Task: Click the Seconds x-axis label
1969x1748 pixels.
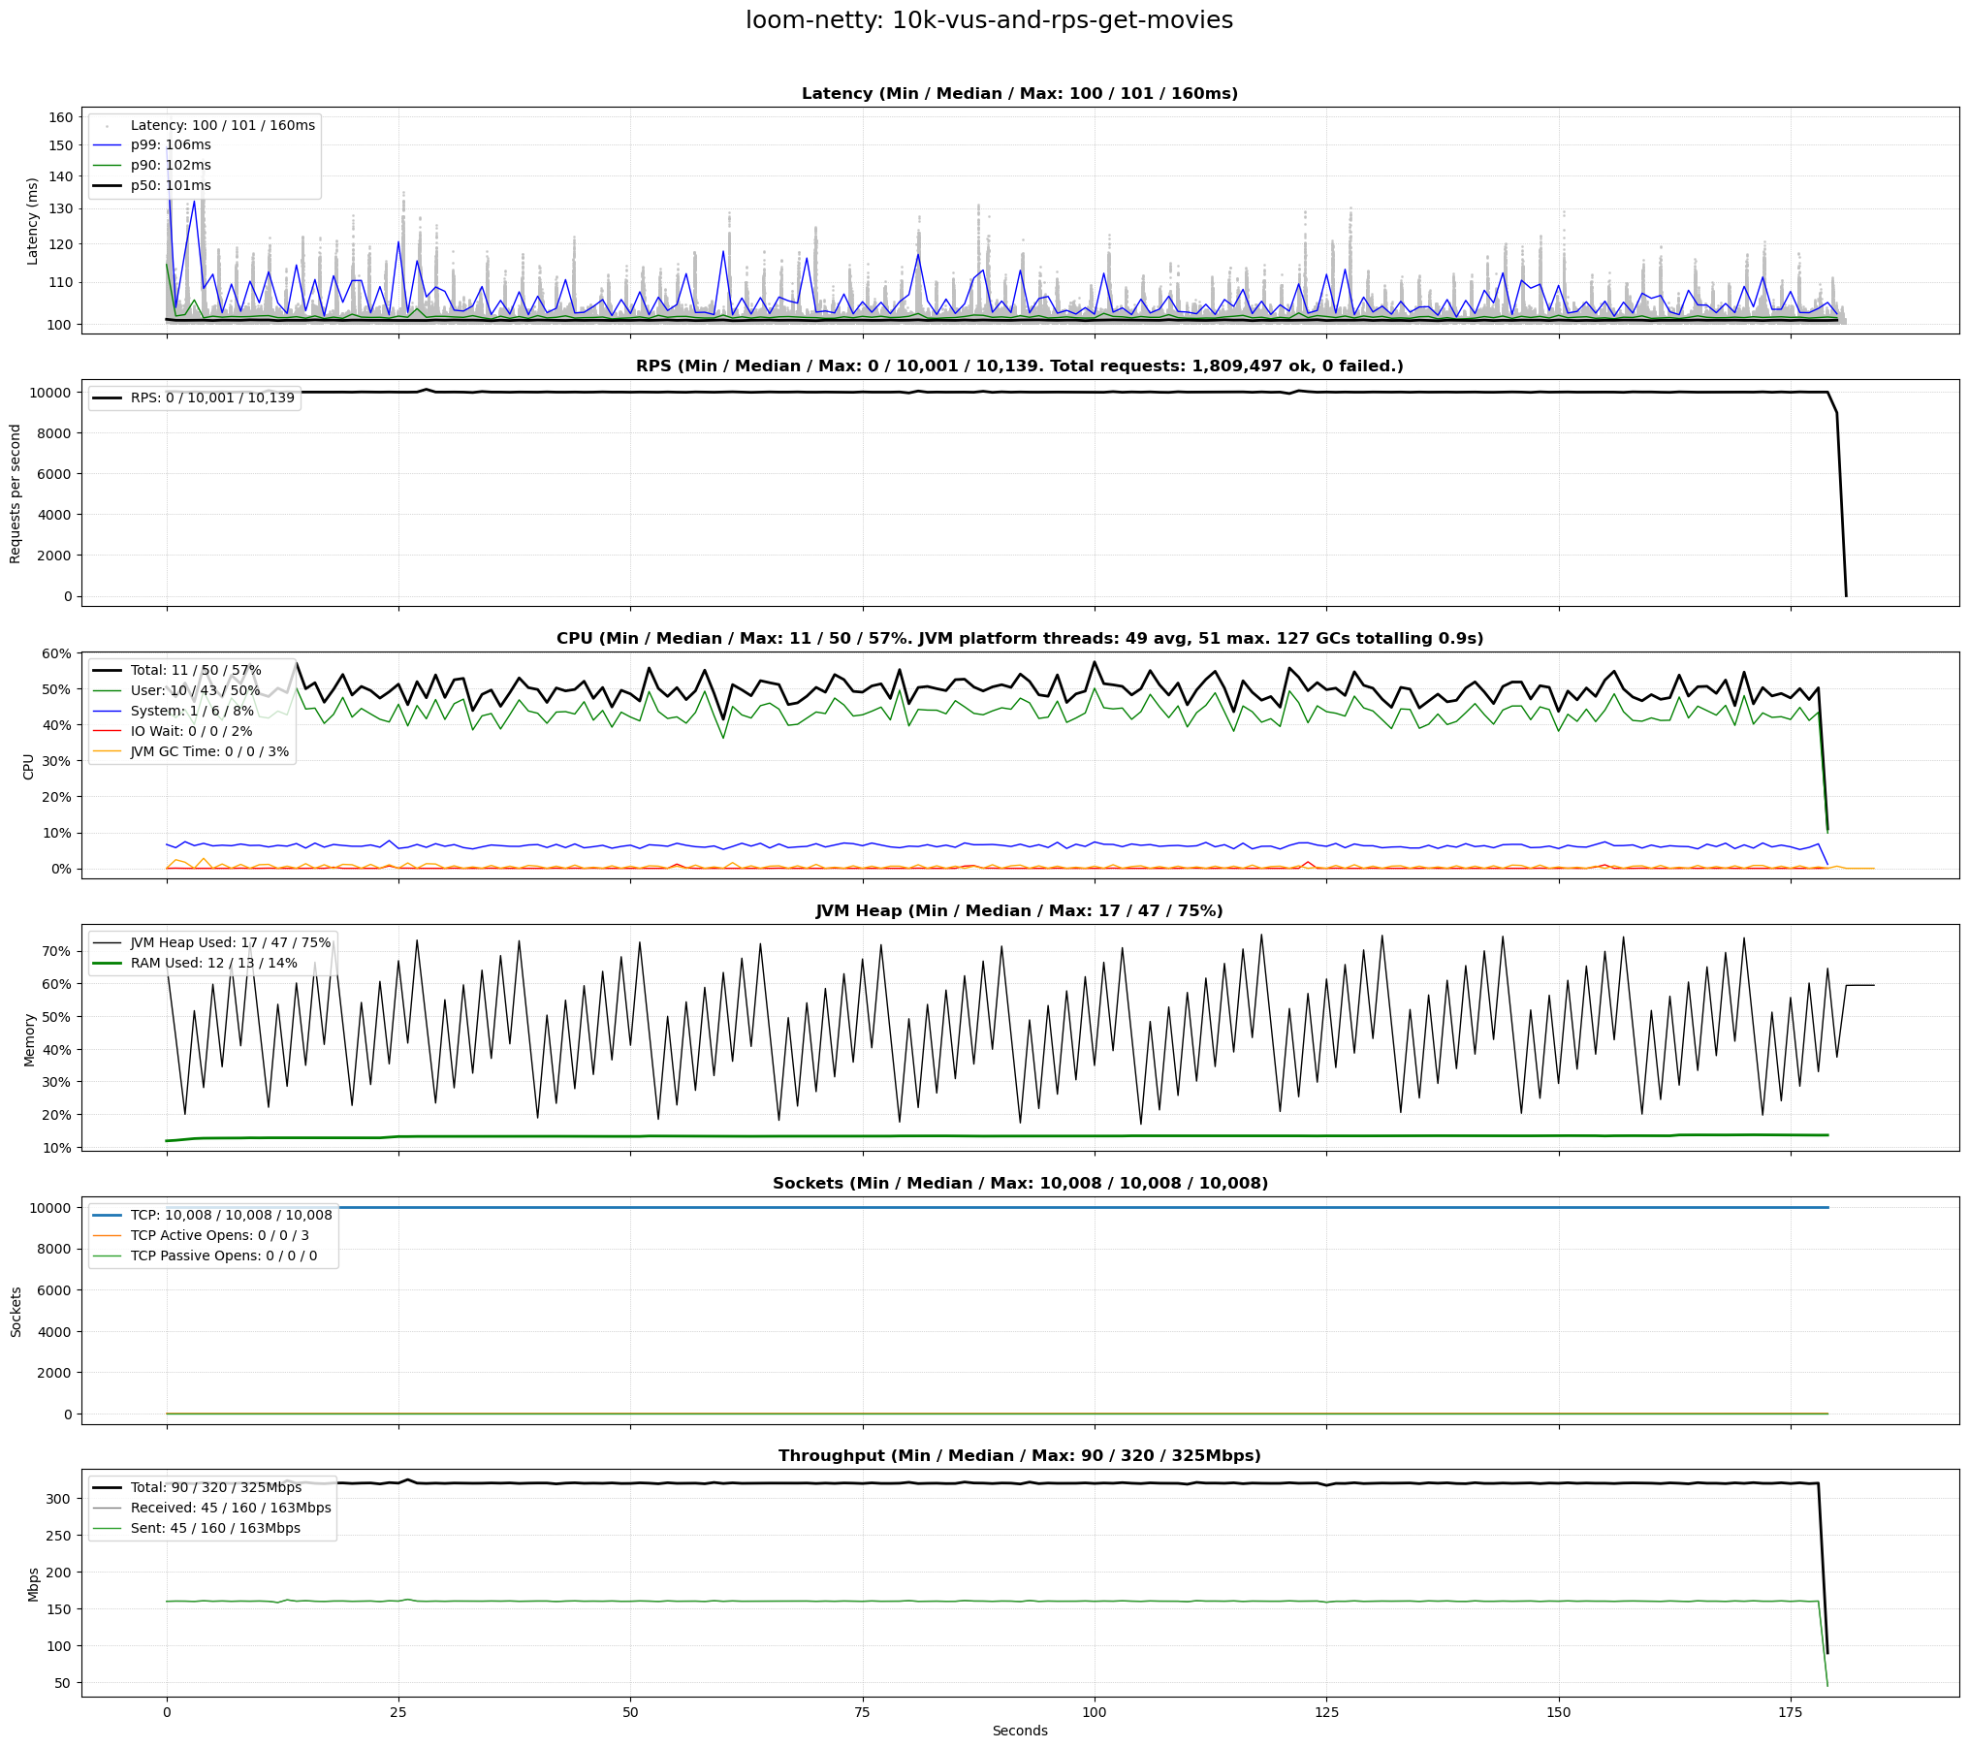Action: tap(1019, 1732)
